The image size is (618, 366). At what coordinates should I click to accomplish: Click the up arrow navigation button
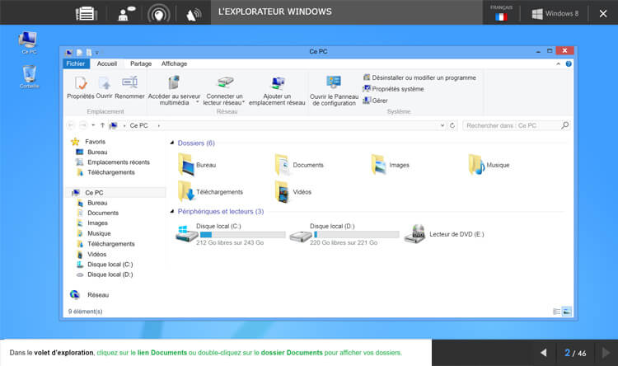[x=102, y=125]
